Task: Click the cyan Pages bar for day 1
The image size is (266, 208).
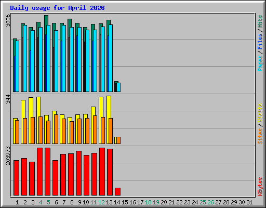Action: click(x=17, y=66)
